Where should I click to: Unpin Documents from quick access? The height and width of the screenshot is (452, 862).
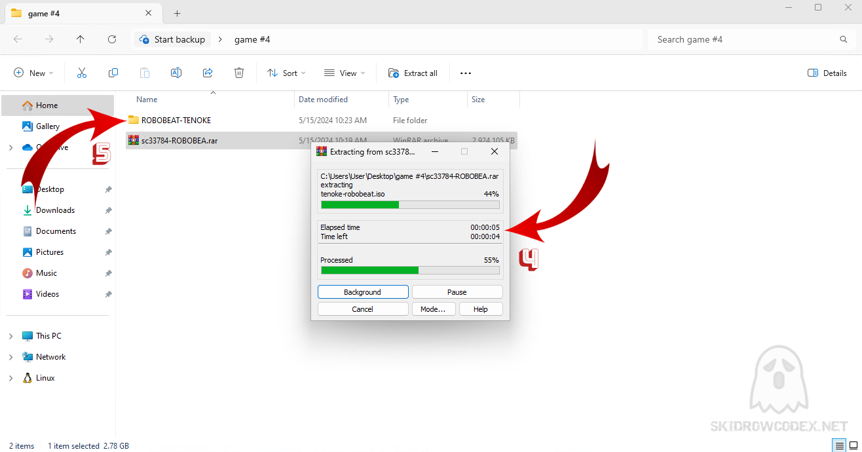[x=108, y=231]
